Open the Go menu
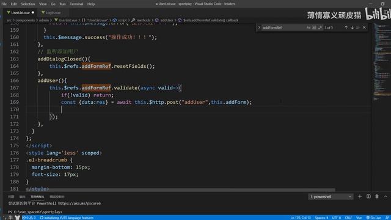The width and height of the screenshot is (391, 220). pos(53,4)
